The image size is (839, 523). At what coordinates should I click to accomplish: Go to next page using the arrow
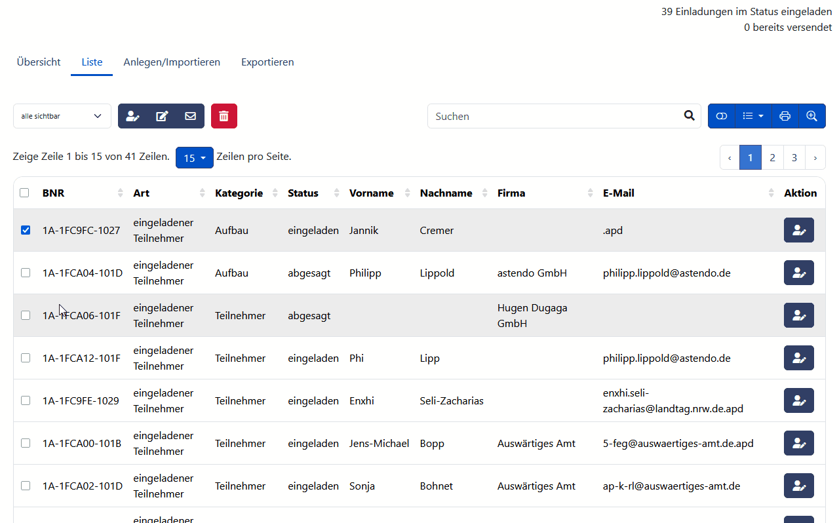pyautogui.click(x=815, y=157)
